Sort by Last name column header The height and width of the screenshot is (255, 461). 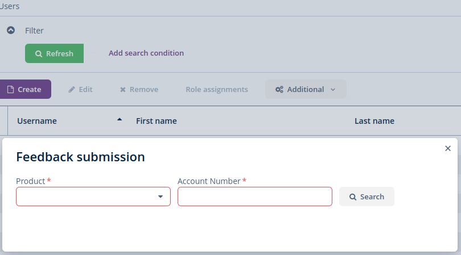coord(374,121)
